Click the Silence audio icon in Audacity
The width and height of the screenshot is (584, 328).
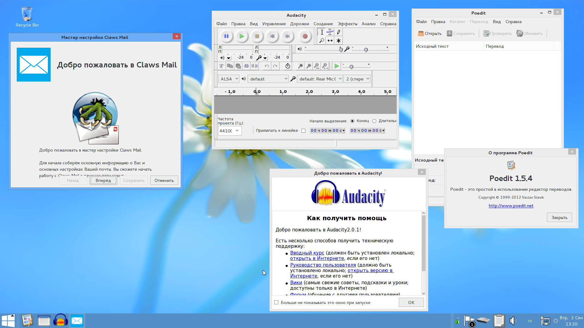255,66
